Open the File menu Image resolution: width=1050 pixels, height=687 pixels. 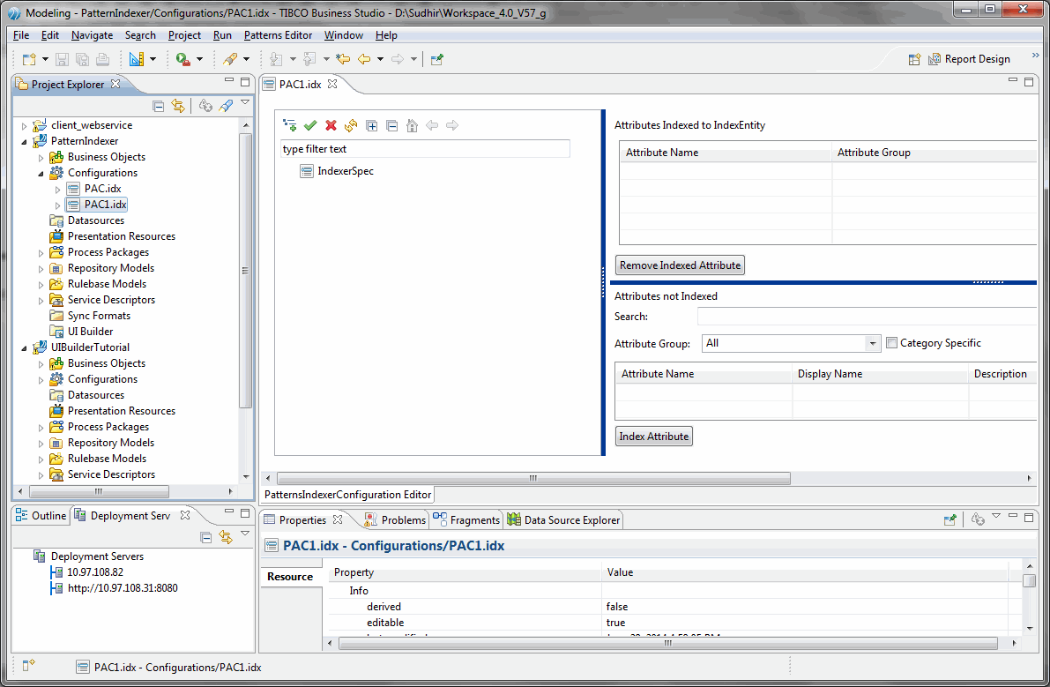[21, 34]
